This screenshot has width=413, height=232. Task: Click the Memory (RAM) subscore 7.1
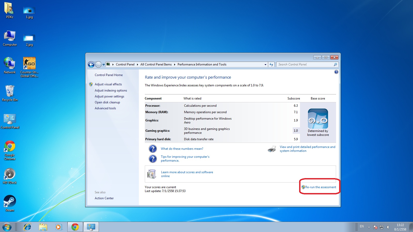point(296,112)
